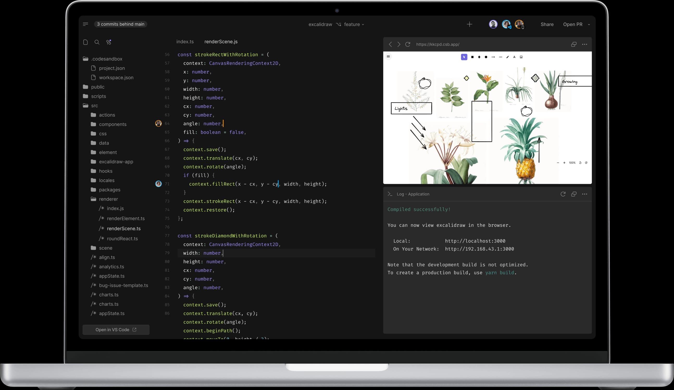Screen dimensions: 674x390
Task: Select the Excalidraw arrow tool
Action: tap(493, 57)
